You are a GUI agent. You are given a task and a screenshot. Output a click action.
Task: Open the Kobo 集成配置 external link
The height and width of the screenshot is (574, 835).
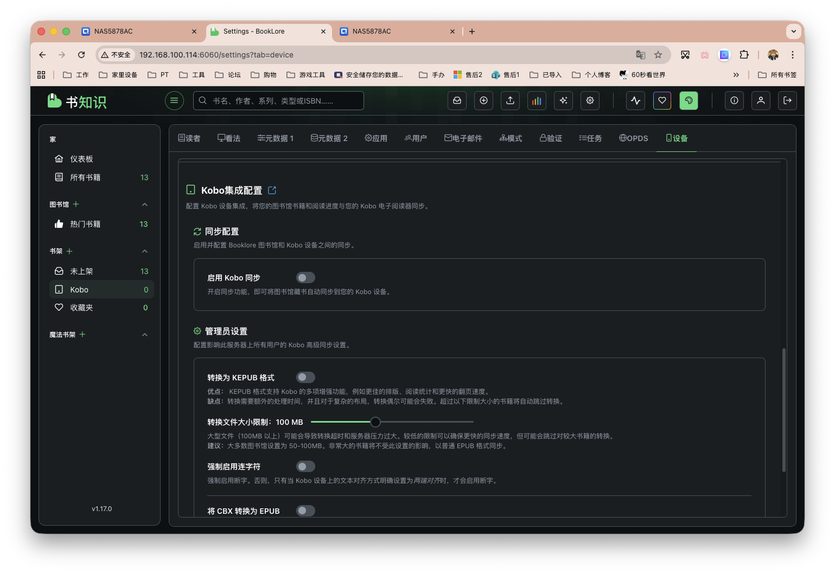point(272,190)
